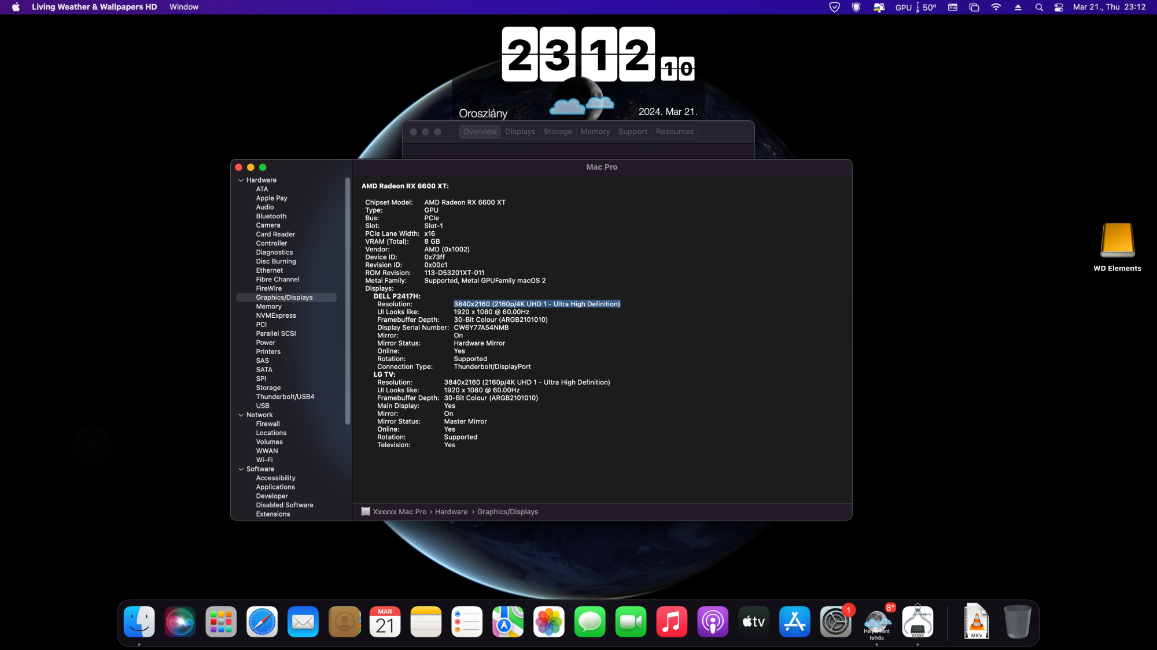Select Bluetooth in the sidebar
1157x650 pixels.
click(271, 216)
